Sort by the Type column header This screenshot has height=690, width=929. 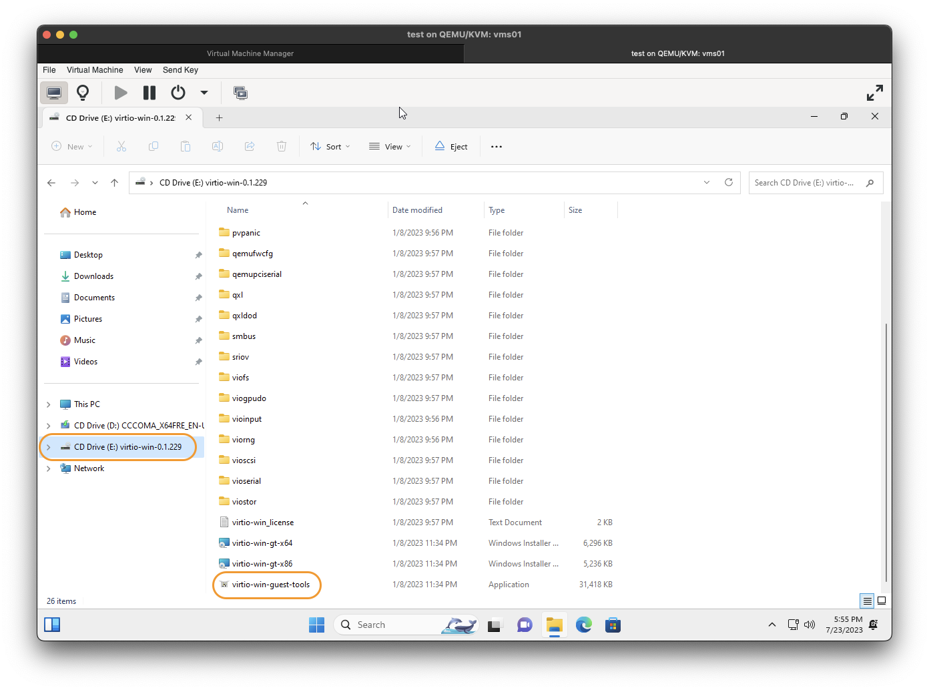497,210
